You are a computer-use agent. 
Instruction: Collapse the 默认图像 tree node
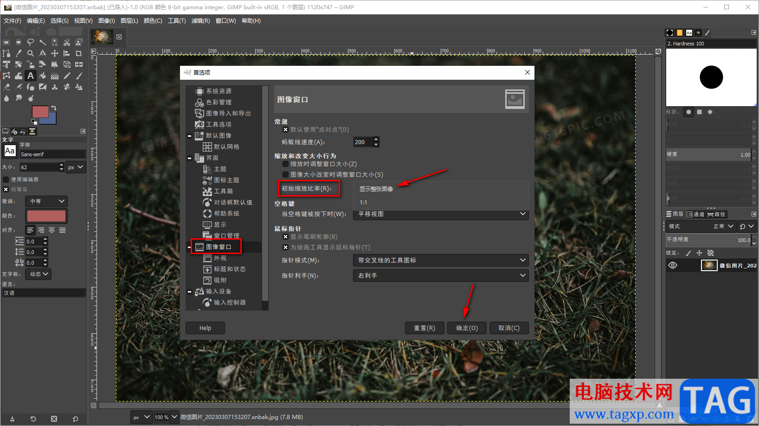coord(189,136)
